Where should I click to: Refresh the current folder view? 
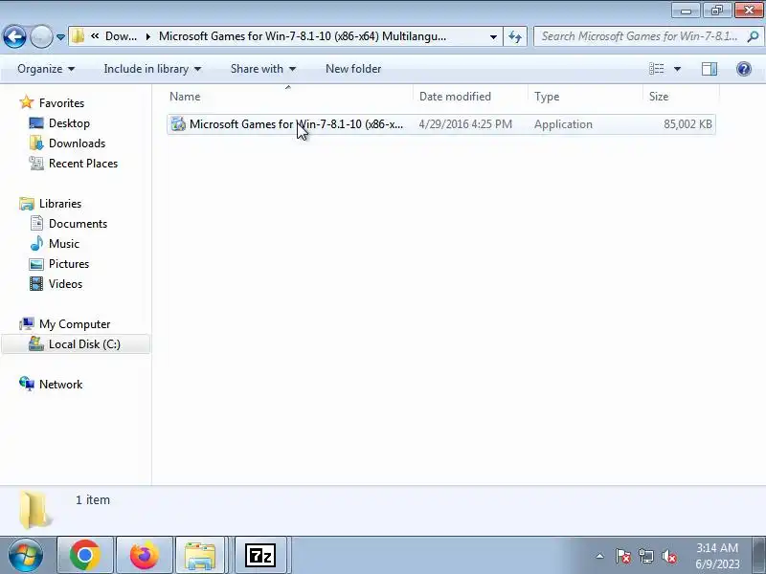tap(515, 36)
